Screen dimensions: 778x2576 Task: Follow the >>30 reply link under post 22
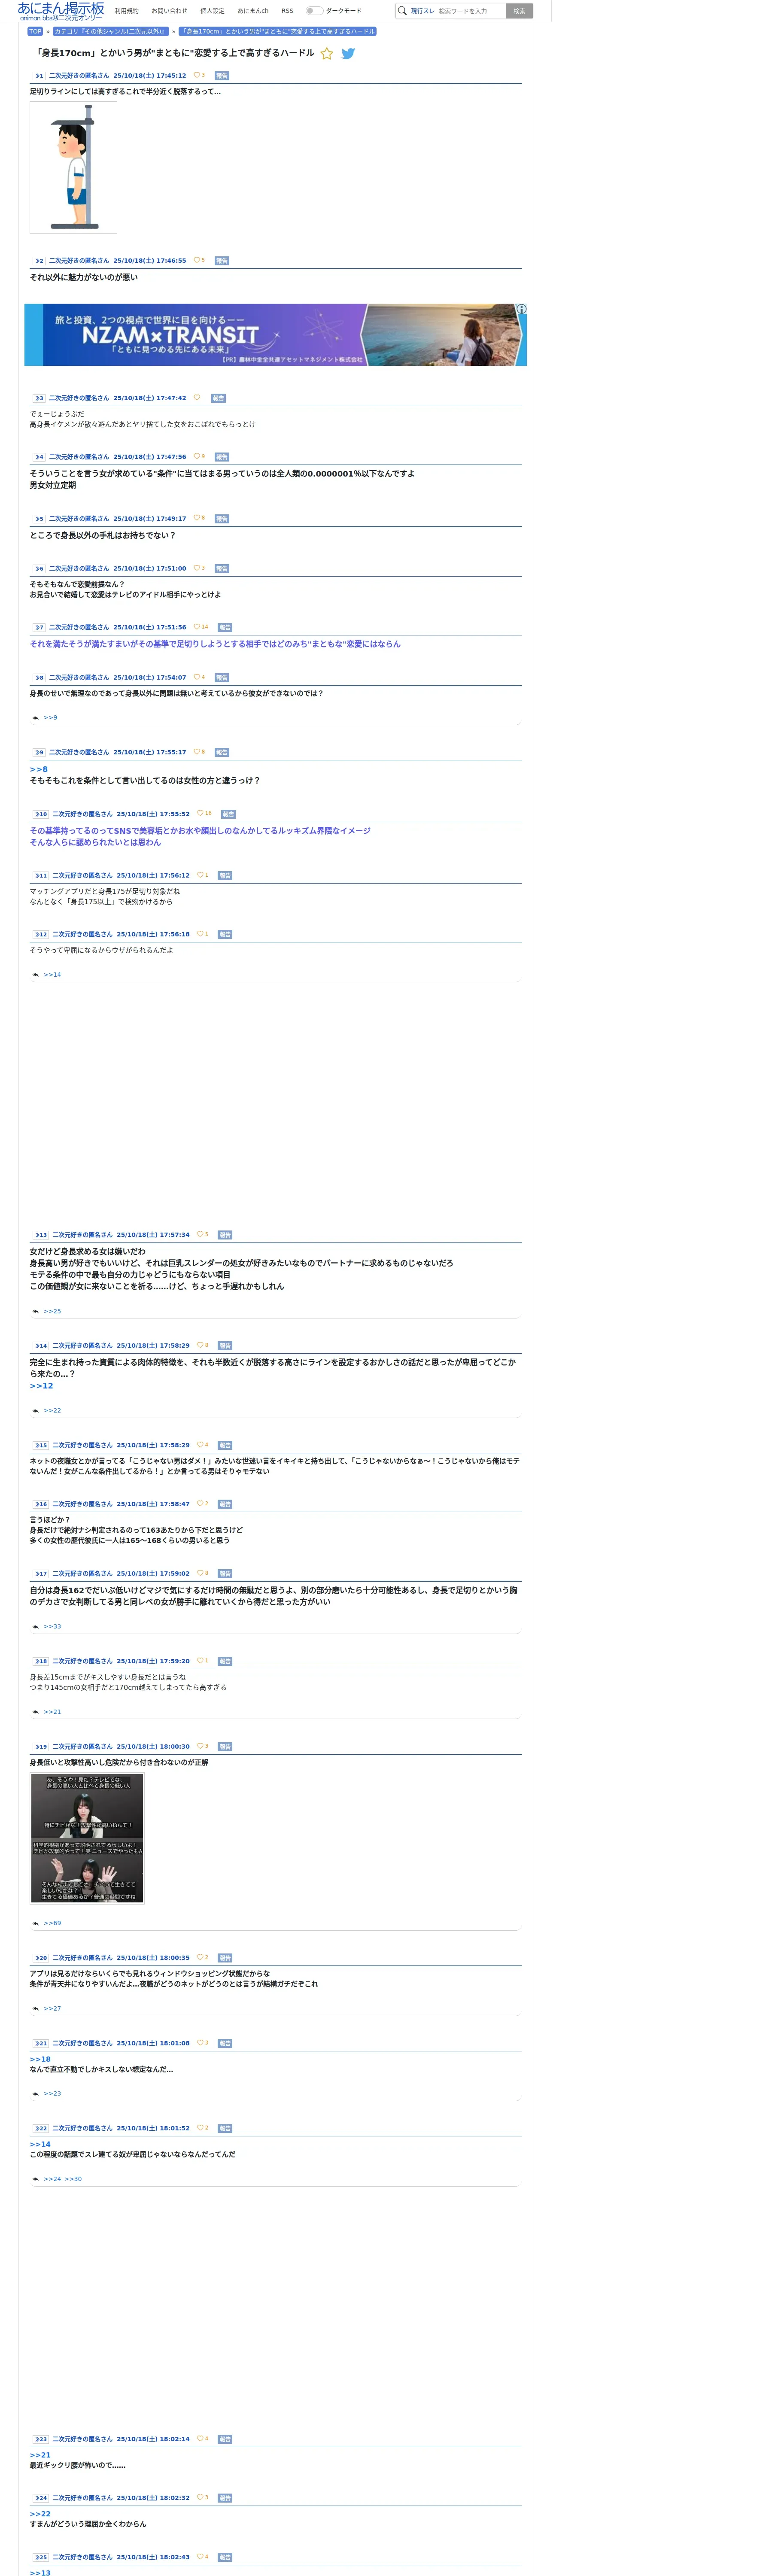pyautogui.click(x=73, y=2179)
